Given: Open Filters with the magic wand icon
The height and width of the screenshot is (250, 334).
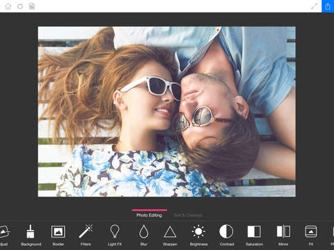Looking at the screenshot, I should tap(86, 235).
